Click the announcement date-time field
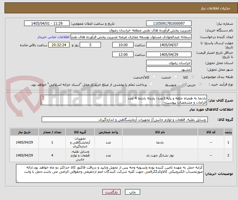This screenshot has height=200, width=238. click(x=47, y=24)
